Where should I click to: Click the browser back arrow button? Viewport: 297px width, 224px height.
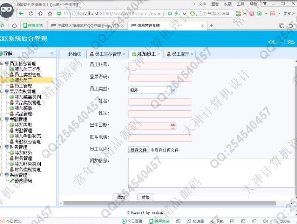coord(22,14)
